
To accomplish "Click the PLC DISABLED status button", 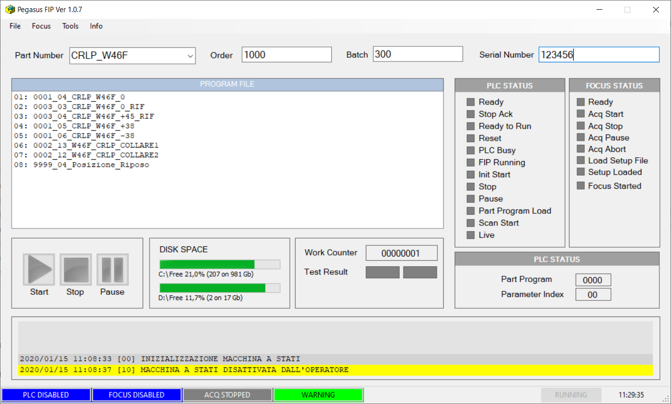I will coord(46,395).
